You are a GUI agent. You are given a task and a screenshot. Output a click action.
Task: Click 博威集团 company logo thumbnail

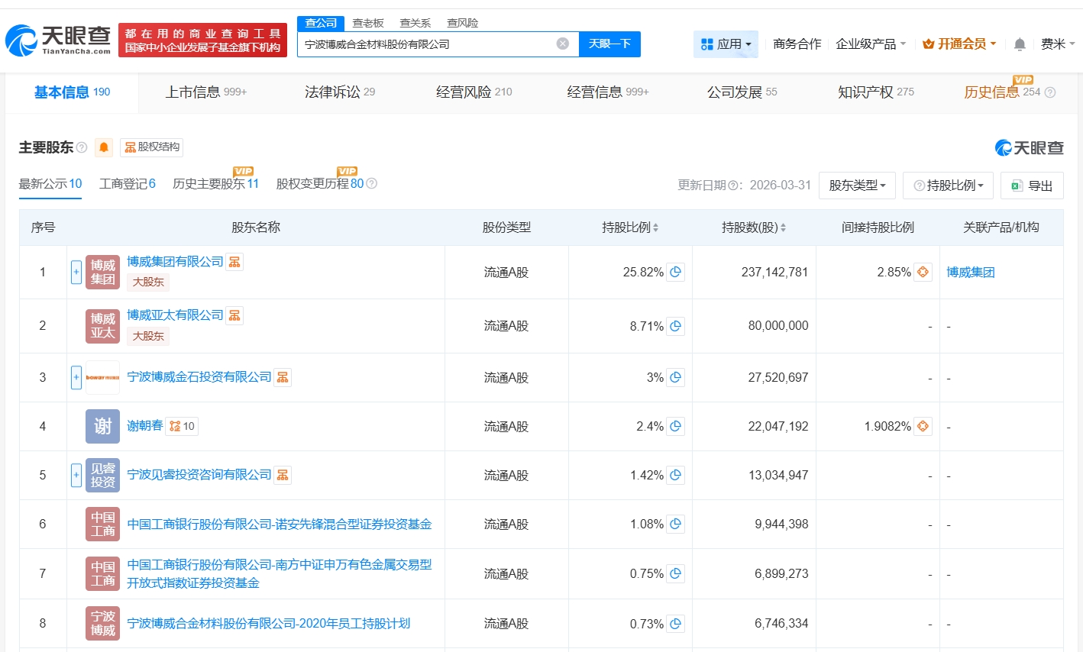coord(102,272)
